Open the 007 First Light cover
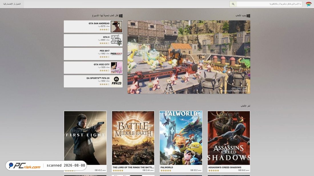Image resolution: width=314 pixels, height=176 pixels. pyautogui.click(x=85, y=138)
